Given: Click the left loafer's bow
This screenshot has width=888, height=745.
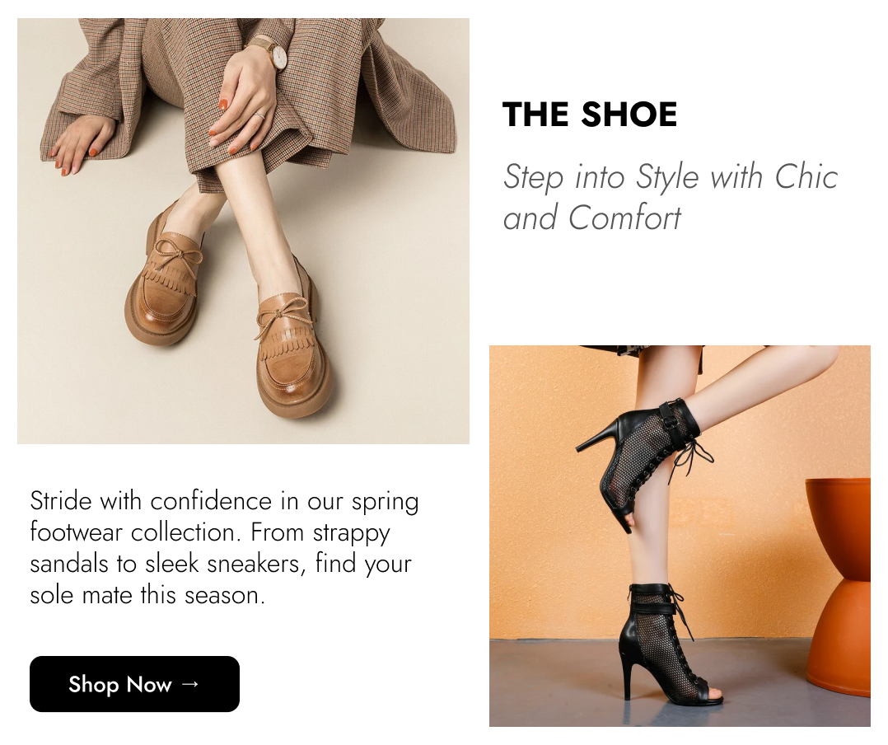Looking at the screenshot, I should 179,255.
